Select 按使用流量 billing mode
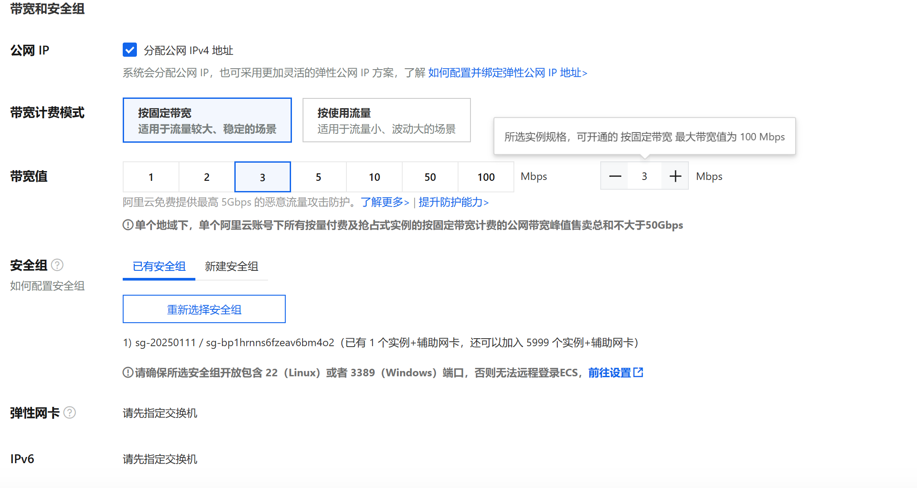917x488 pixels. (386, 120)
